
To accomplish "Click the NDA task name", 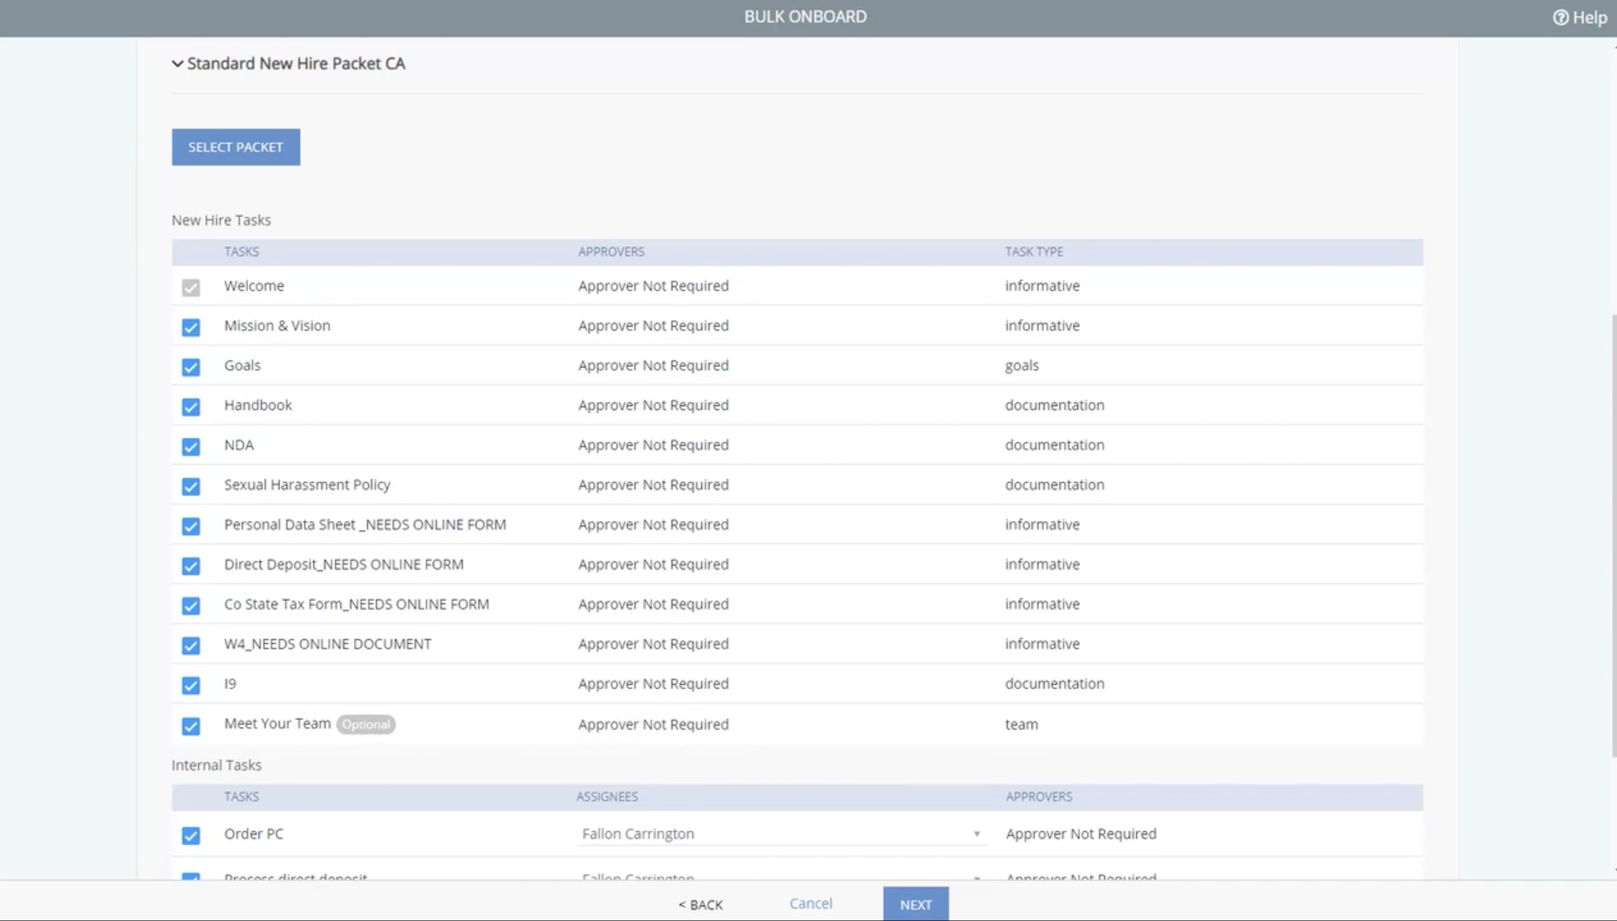I will point(238,445).
